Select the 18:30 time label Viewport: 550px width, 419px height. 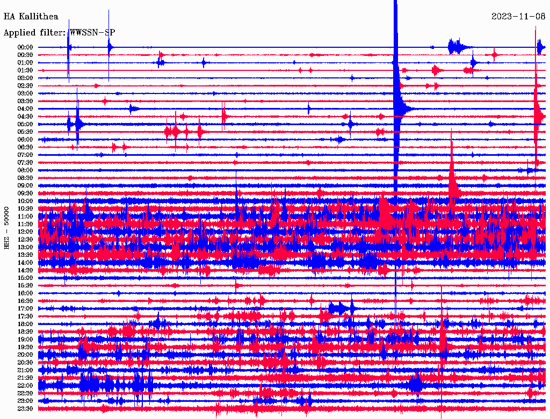click(25, 331)
